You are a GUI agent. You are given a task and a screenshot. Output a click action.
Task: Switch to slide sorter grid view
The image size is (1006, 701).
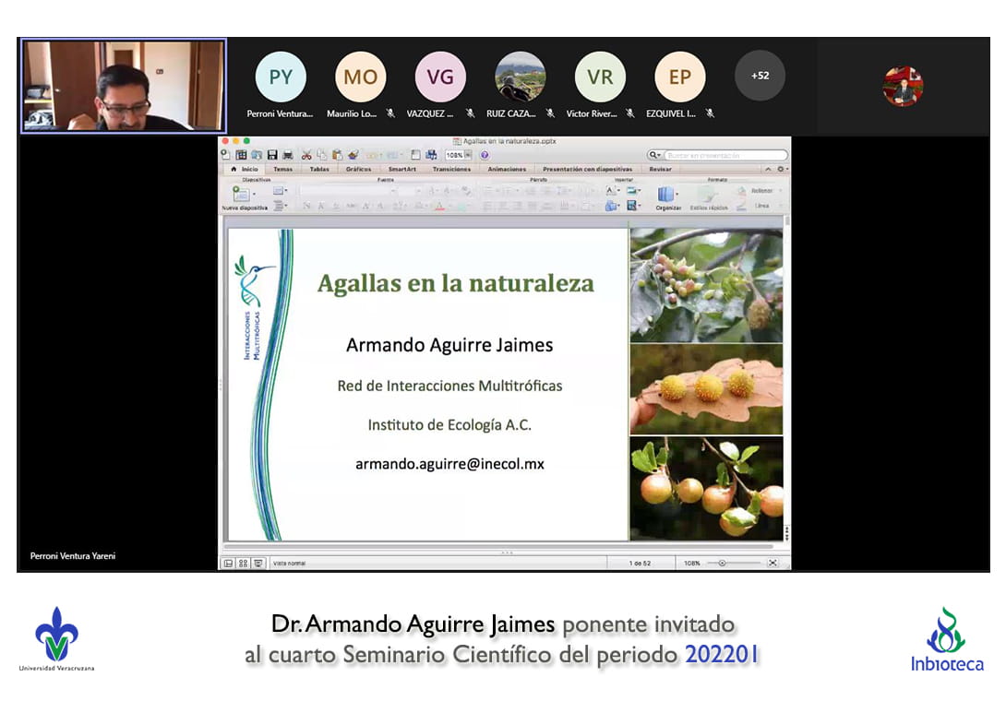click(x=243, y=563)
